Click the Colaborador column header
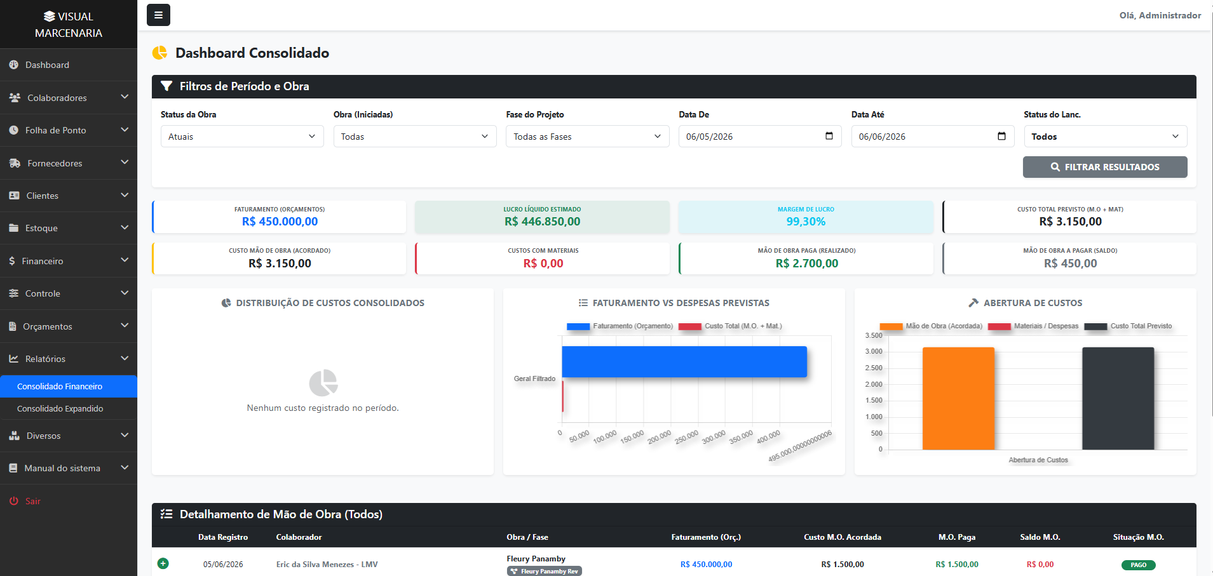The image size is (1213, 576). tap(299, 537)
